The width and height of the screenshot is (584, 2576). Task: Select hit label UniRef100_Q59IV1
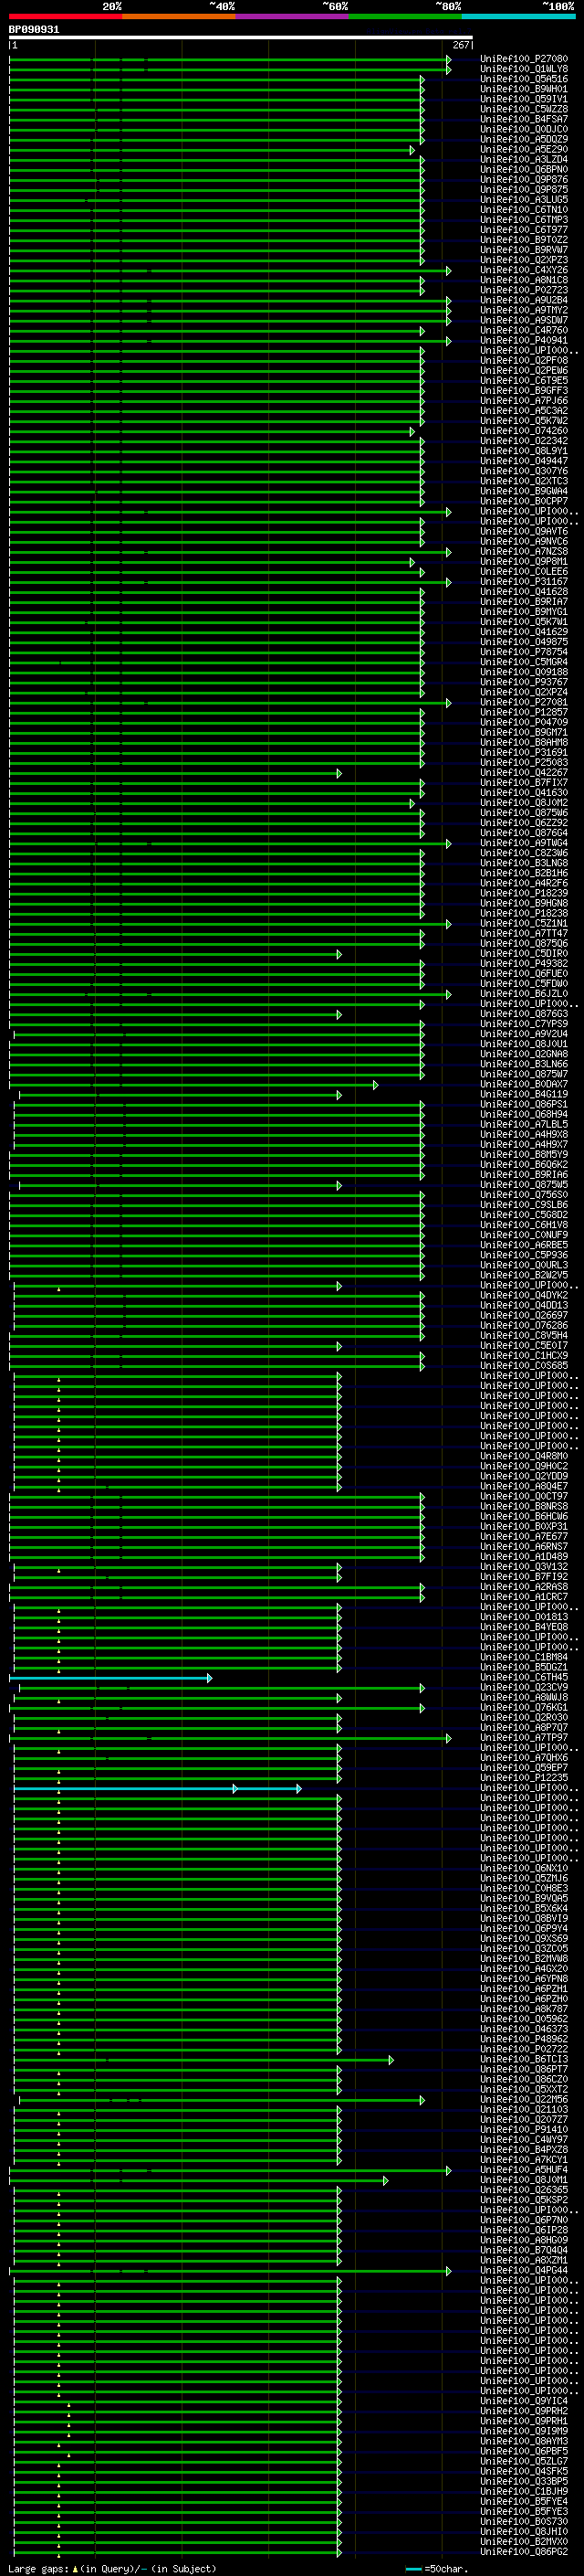click(523, 99)
